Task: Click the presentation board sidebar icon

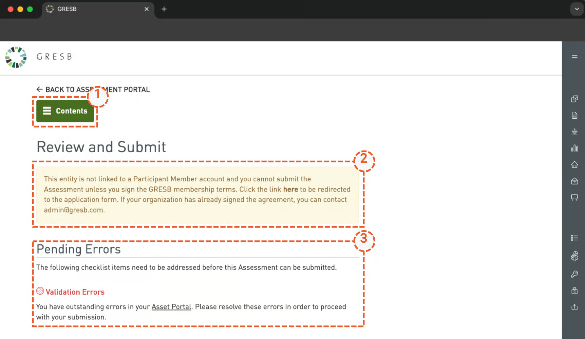Action: click(574, 197)
